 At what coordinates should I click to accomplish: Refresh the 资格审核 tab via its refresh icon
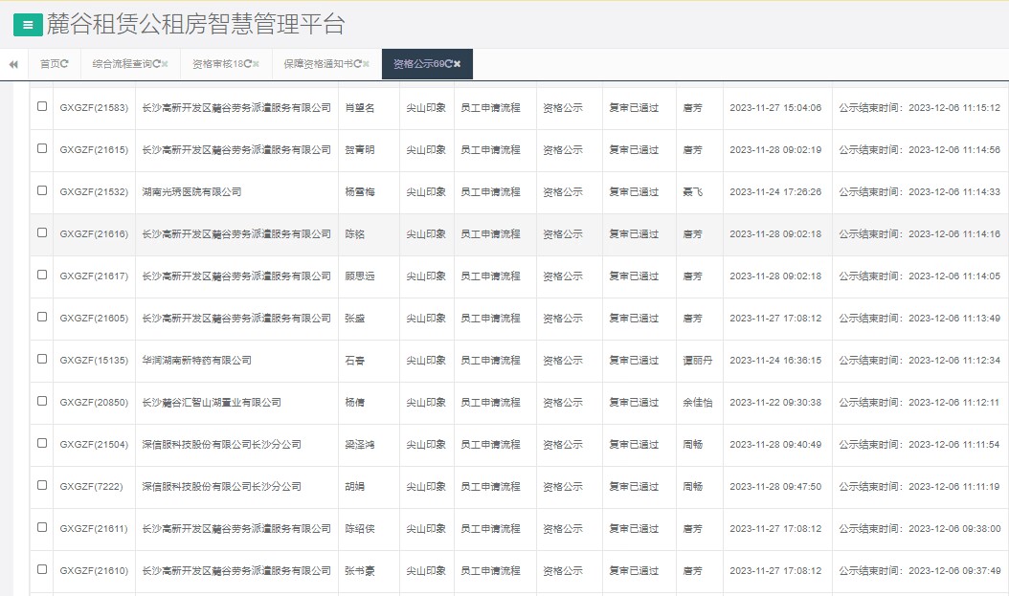(x=247, y=65)
